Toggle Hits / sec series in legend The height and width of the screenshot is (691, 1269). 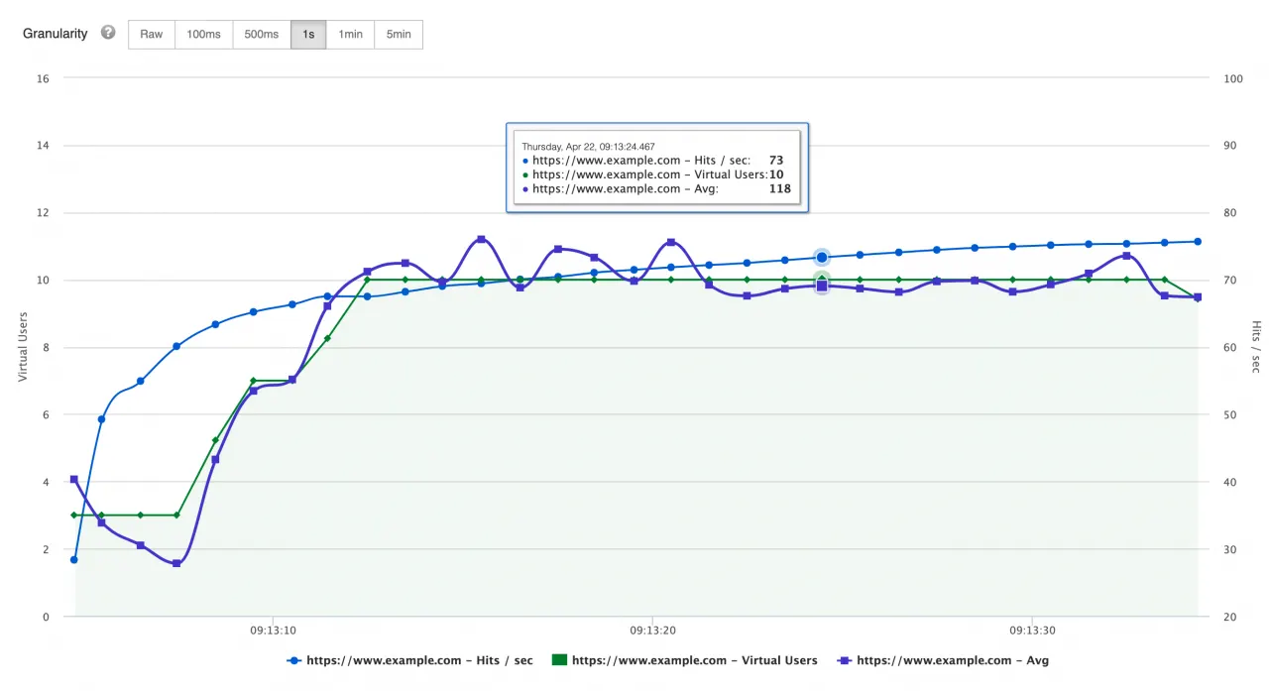(x=409, y=660)
